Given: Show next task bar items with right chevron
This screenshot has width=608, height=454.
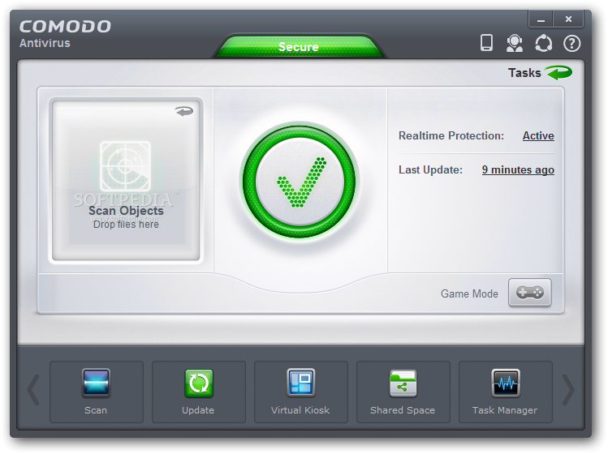Looking at the screenshot, I should [x=568, y=390].
